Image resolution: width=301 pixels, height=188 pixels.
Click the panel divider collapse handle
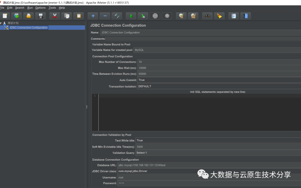(87, 107)
